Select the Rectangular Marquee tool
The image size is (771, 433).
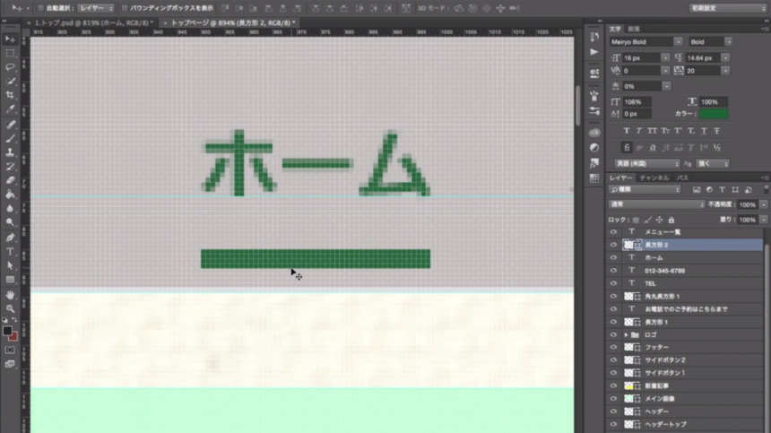pos(10,53)
